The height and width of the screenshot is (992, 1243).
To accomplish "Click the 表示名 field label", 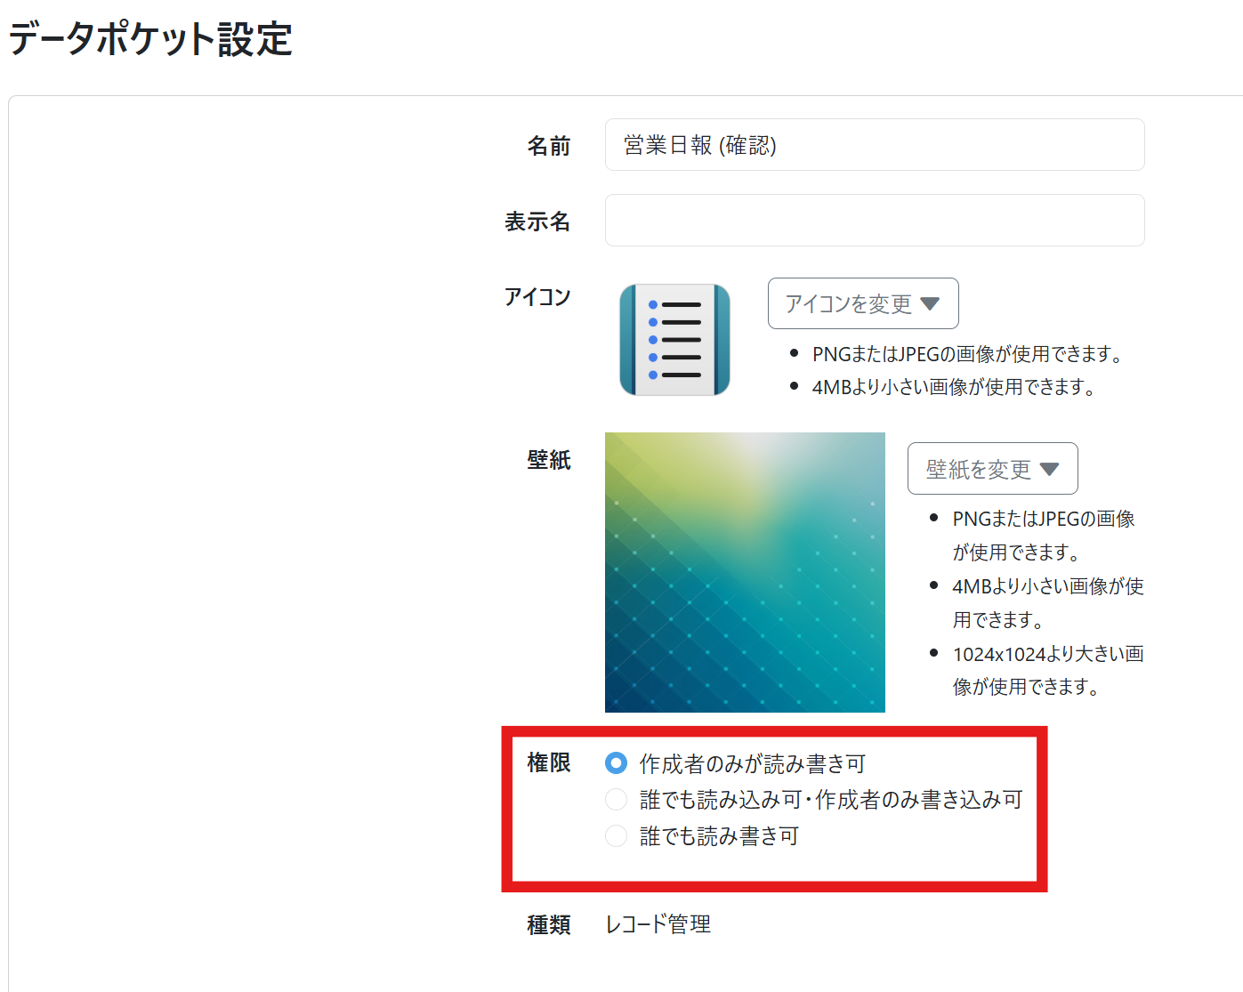I will (537, 222).
